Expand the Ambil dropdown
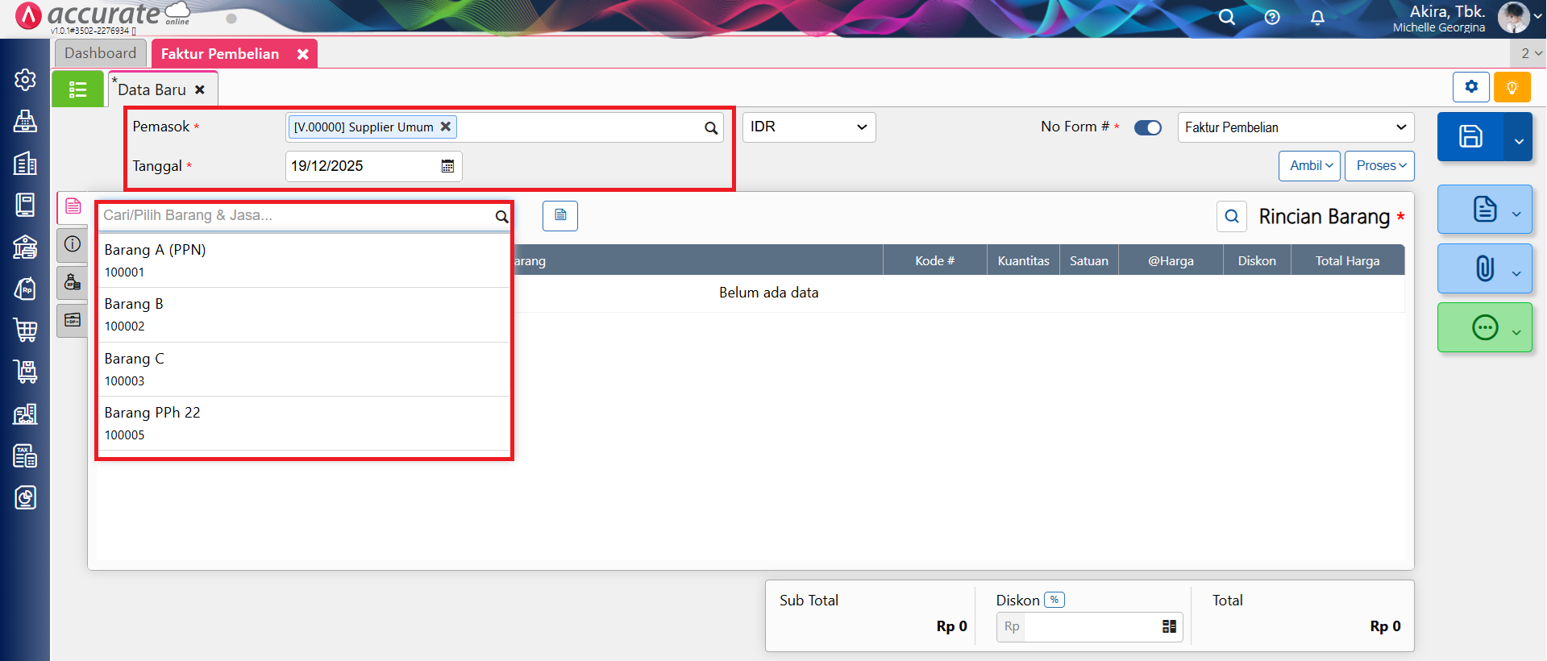 tap(1309, 166)
